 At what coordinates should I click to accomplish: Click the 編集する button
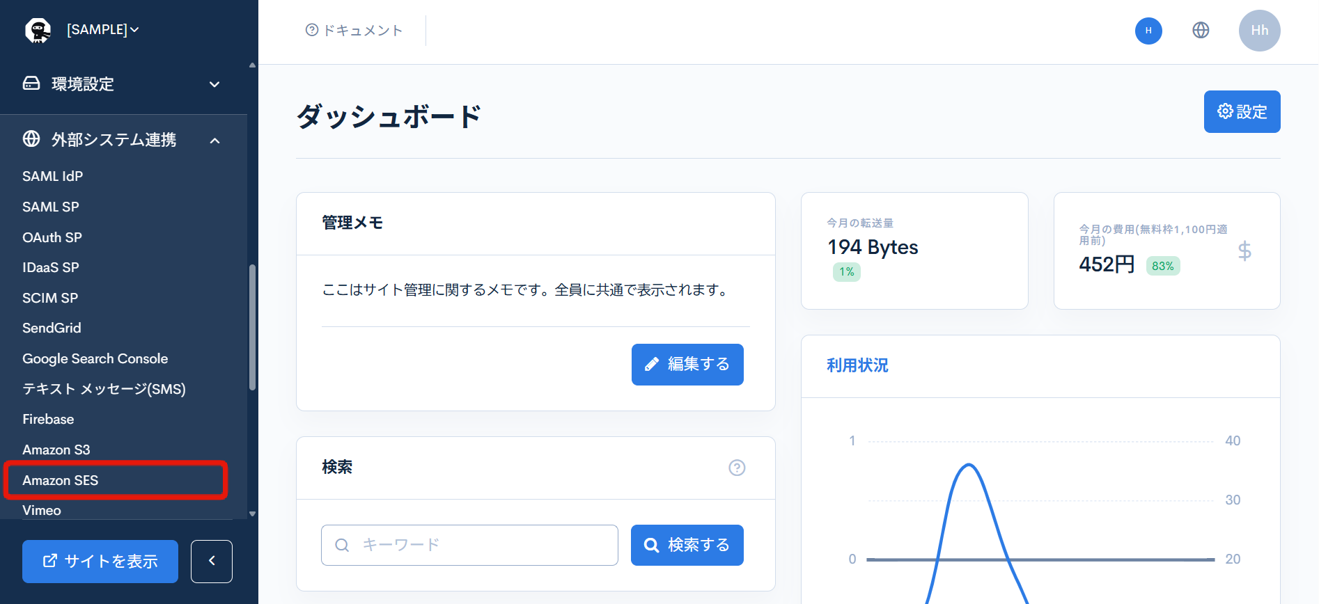(x=687, y=364)
